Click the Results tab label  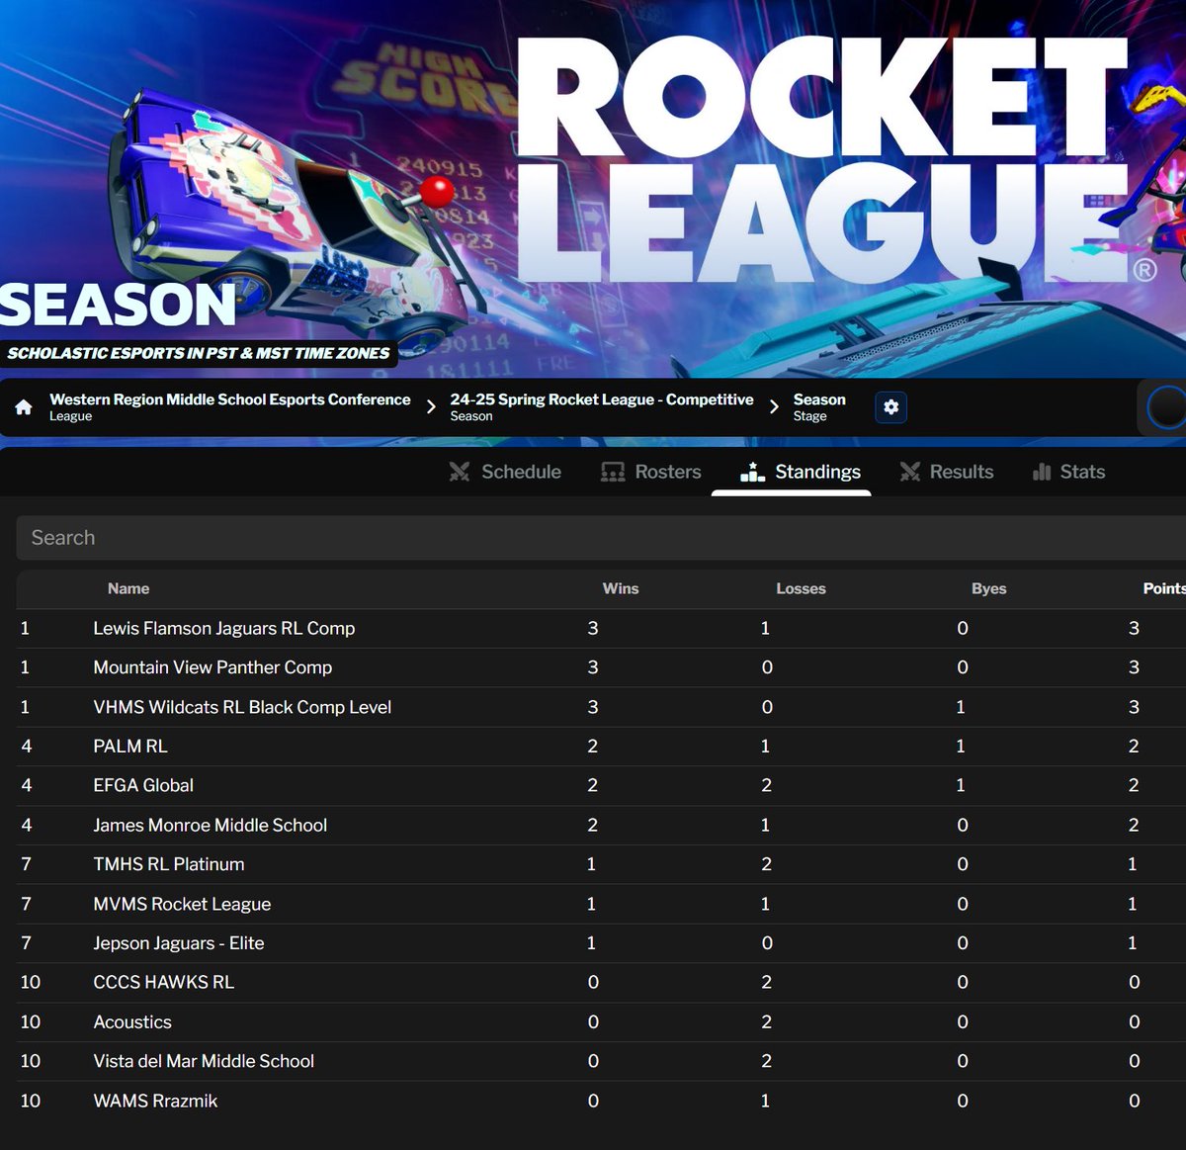962,472
